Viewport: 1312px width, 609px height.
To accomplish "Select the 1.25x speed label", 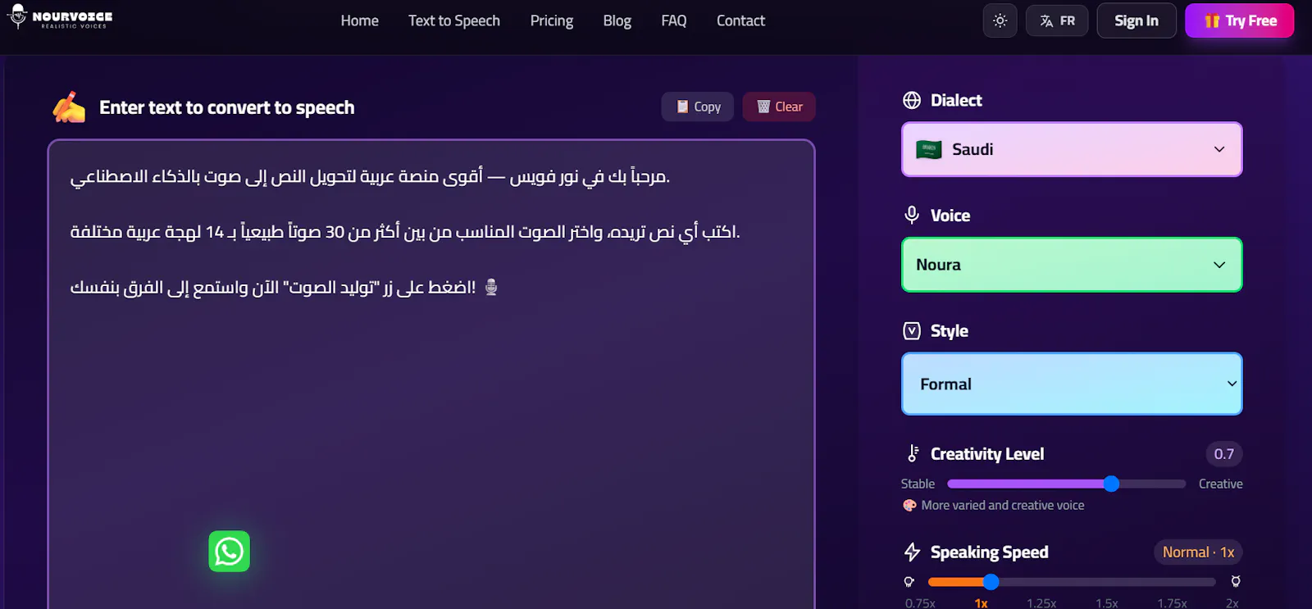I will tap(1041, 602).
